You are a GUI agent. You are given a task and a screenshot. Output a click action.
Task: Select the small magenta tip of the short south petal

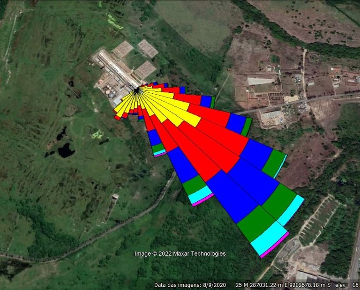pyautogui.click(x=160, y=155)
